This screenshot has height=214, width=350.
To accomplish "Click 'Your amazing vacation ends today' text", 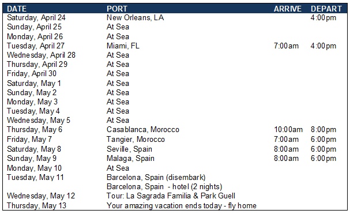I will [164, 205].
